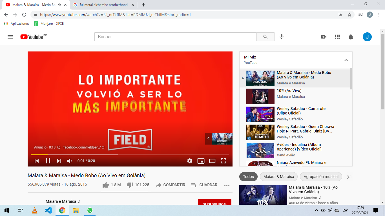Play Wesley Safadão - Camarote from playlist
Screen dimensions: 385x216
[295, 114]
